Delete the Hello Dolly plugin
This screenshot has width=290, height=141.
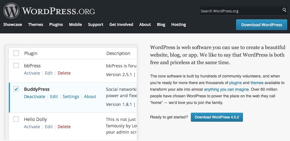(64, 127)
